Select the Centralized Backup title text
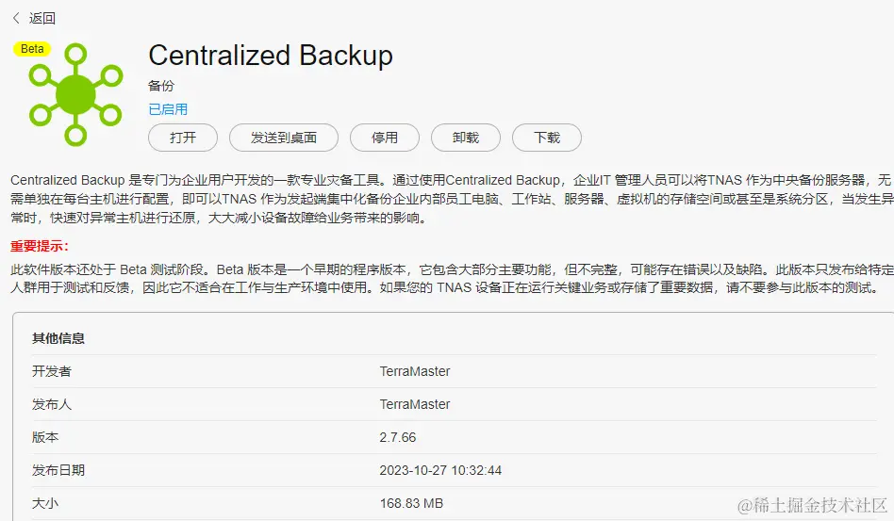Image resolution: width=894 pixels, height=521 pixels. 271,56
